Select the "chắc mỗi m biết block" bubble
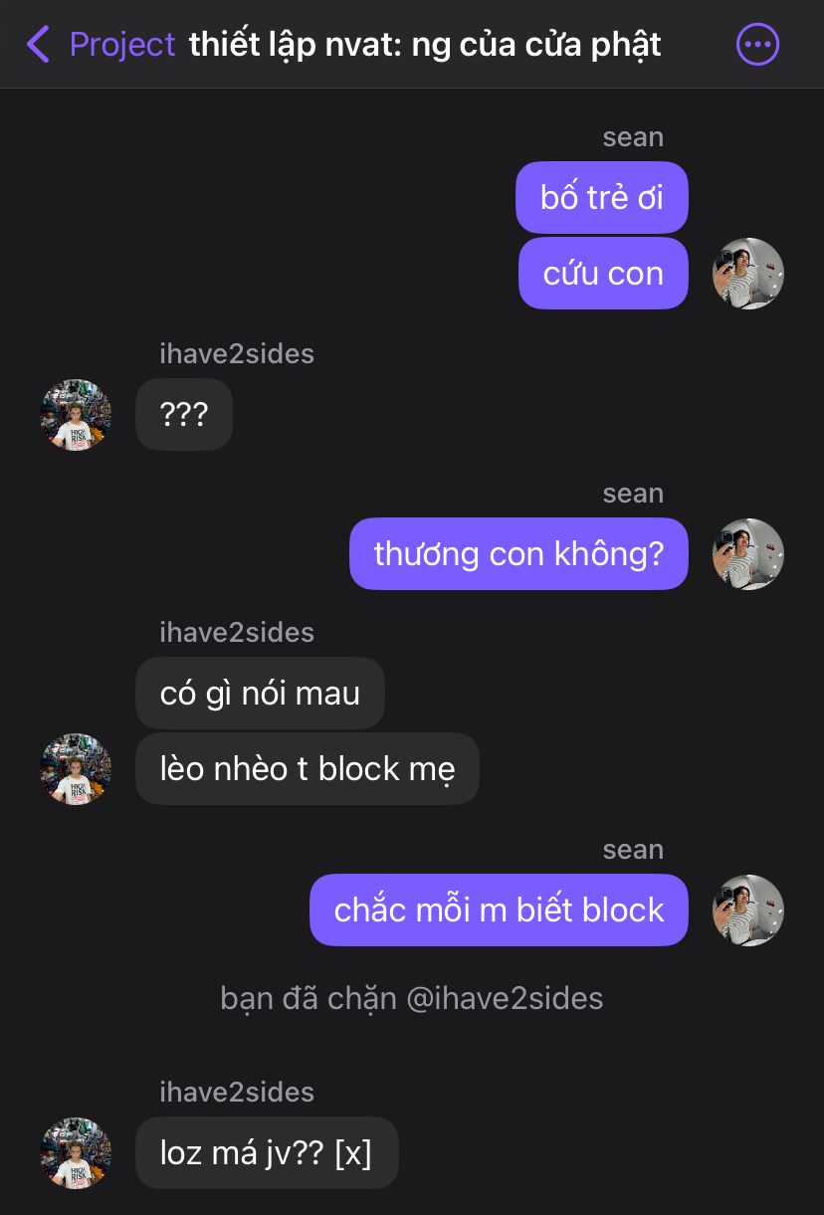Image resolution: width=824 pixels, height=1215 pixels. tap(499, 910)
